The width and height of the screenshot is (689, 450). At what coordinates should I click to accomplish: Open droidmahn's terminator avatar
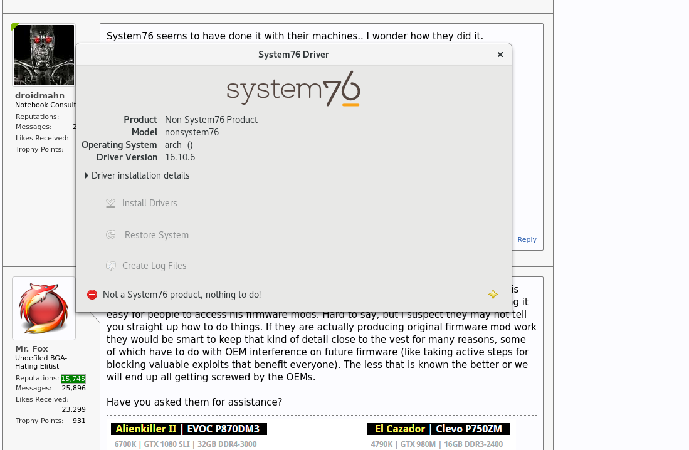point(44,55)
